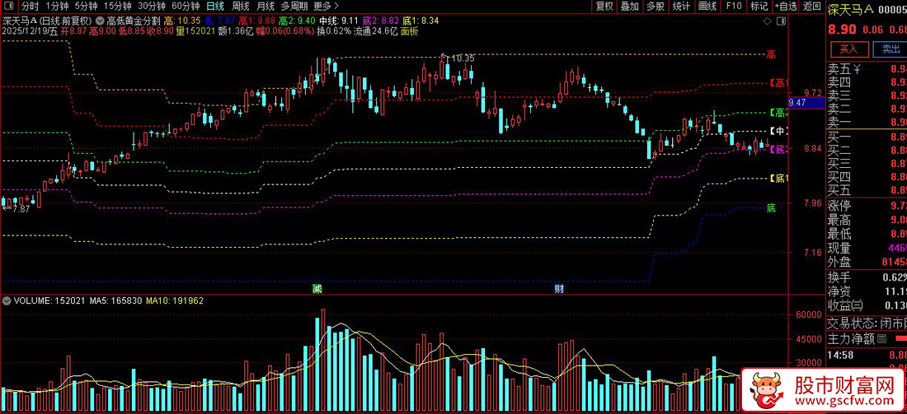Click the 买五 order book row

[x=867, y=190]
